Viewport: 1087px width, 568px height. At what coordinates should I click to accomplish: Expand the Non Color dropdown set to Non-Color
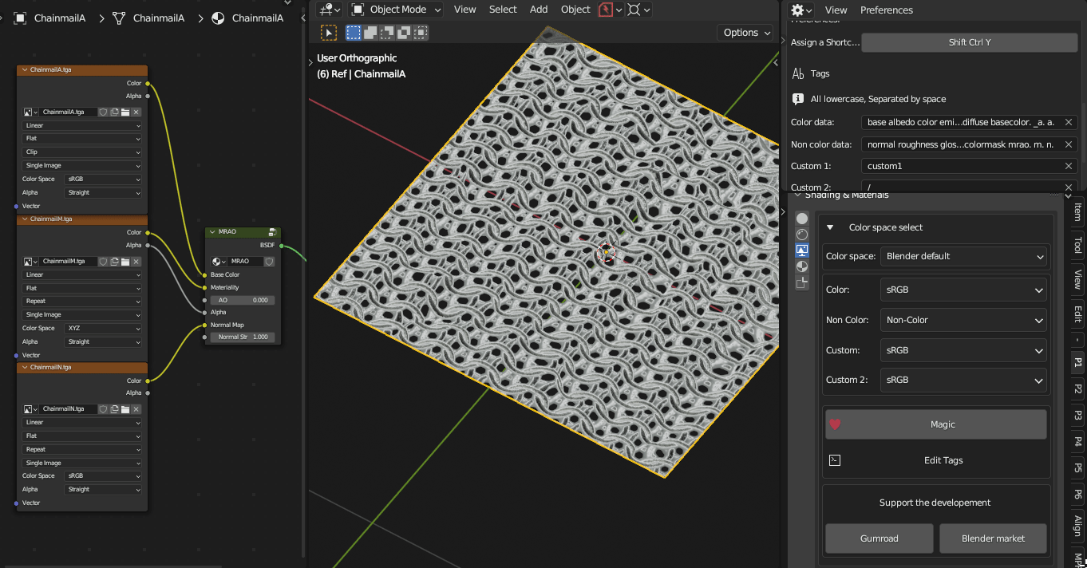coord(963,320)
